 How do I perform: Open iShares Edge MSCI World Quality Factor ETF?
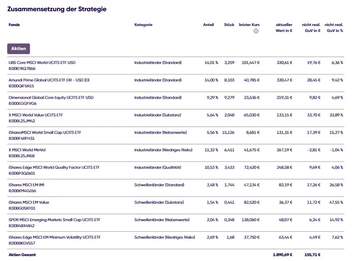(x=54, y=167)
